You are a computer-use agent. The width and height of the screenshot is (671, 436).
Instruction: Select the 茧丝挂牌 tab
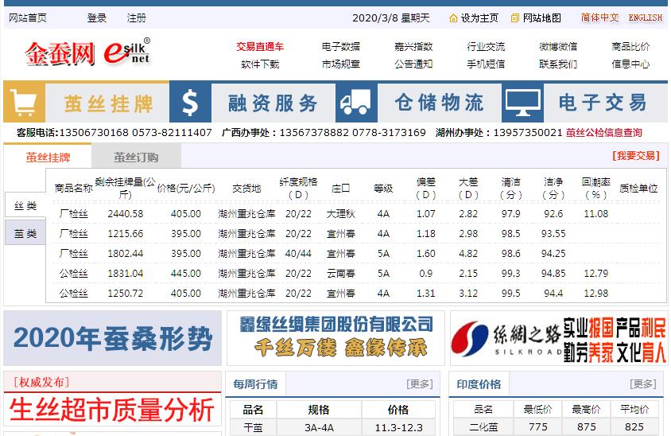48,157
